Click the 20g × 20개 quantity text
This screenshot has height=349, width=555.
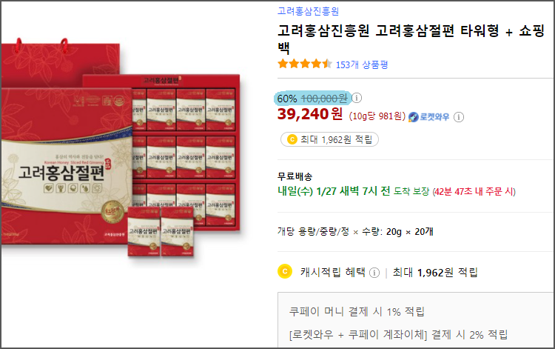coord(409,232)
